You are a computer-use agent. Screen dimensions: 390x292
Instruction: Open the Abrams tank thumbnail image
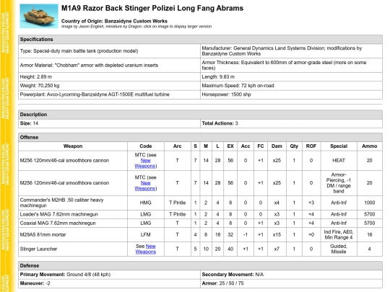click(x=39, y=16)
